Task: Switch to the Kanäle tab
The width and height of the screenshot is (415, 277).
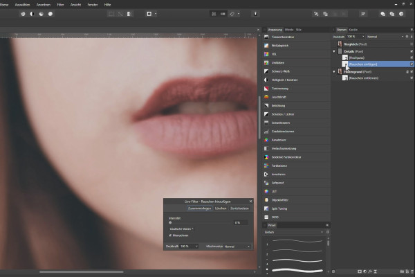Action: [353, 30]
